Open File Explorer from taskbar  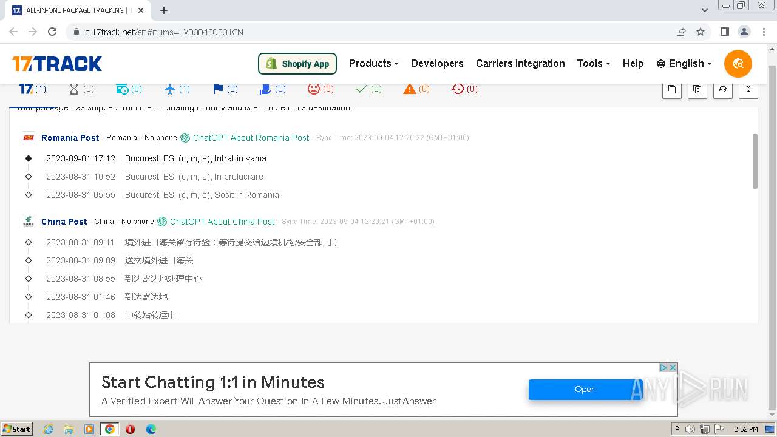69,429
